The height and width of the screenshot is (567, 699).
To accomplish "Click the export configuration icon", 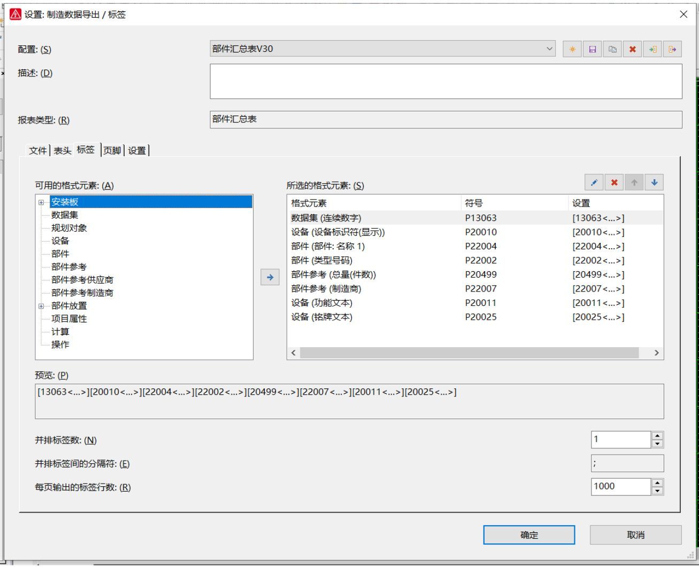I will pyautogui.click(x=672, y=49).
